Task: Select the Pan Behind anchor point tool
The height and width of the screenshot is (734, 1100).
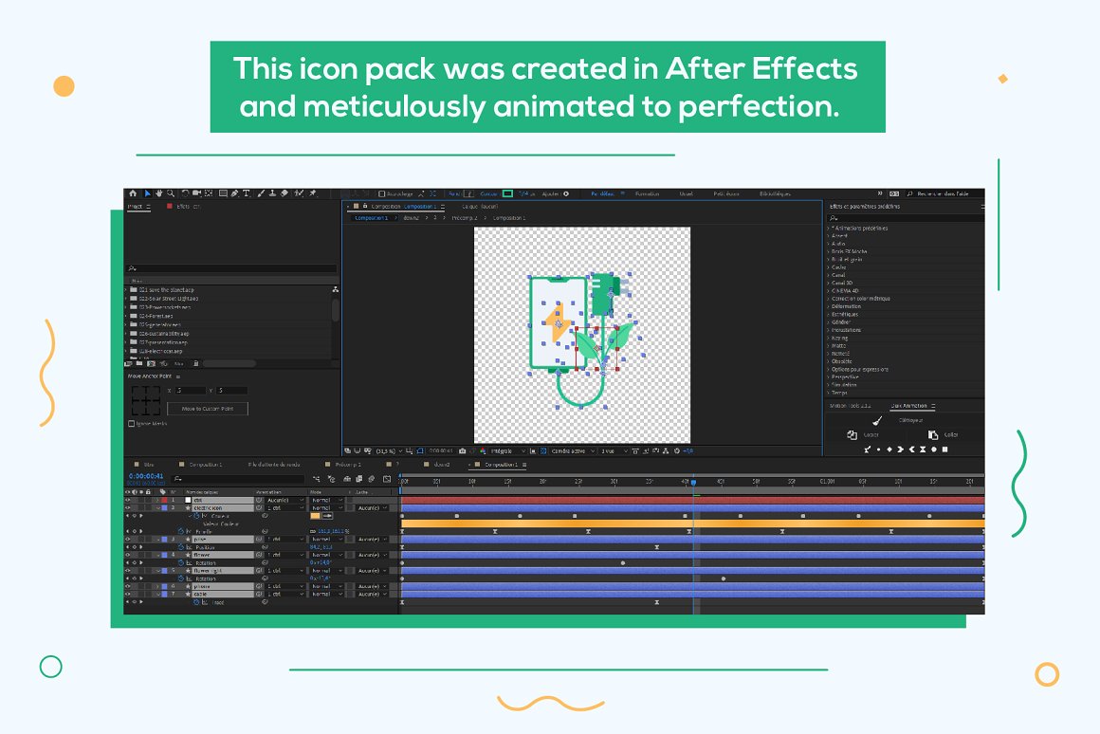Action: pyautogui.click(x=209, y=193)
